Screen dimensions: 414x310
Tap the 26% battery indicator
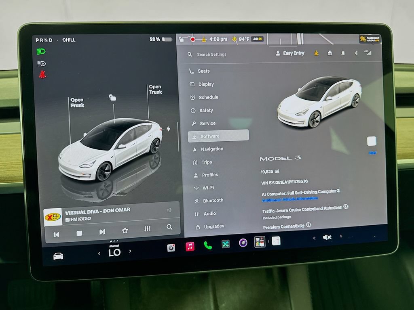161,39
